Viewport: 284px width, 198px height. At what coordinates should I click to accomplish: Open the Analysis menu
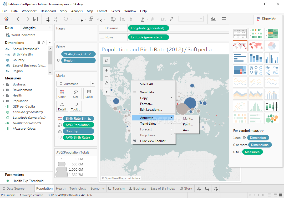pos(77,11)
